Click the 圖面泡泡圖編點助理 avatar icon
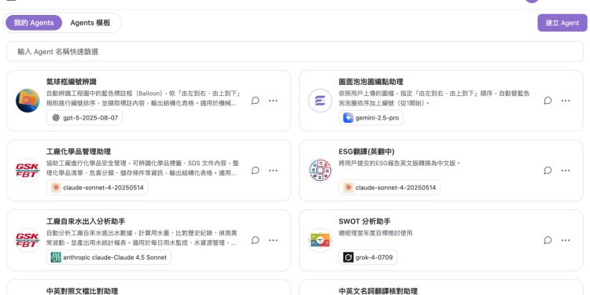This screenshot has height=295, width=590. coord(320,101)
